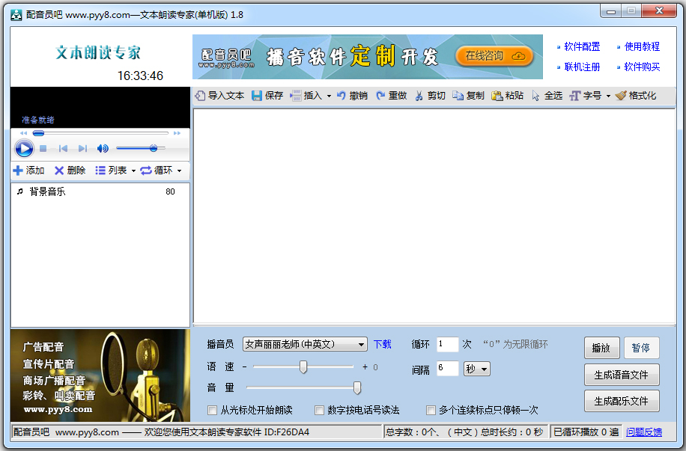Image resolution: width=686 pixels, height=451 pixels.
Task: Start playback with the round blue play button
Action: [x=24, y=149]
